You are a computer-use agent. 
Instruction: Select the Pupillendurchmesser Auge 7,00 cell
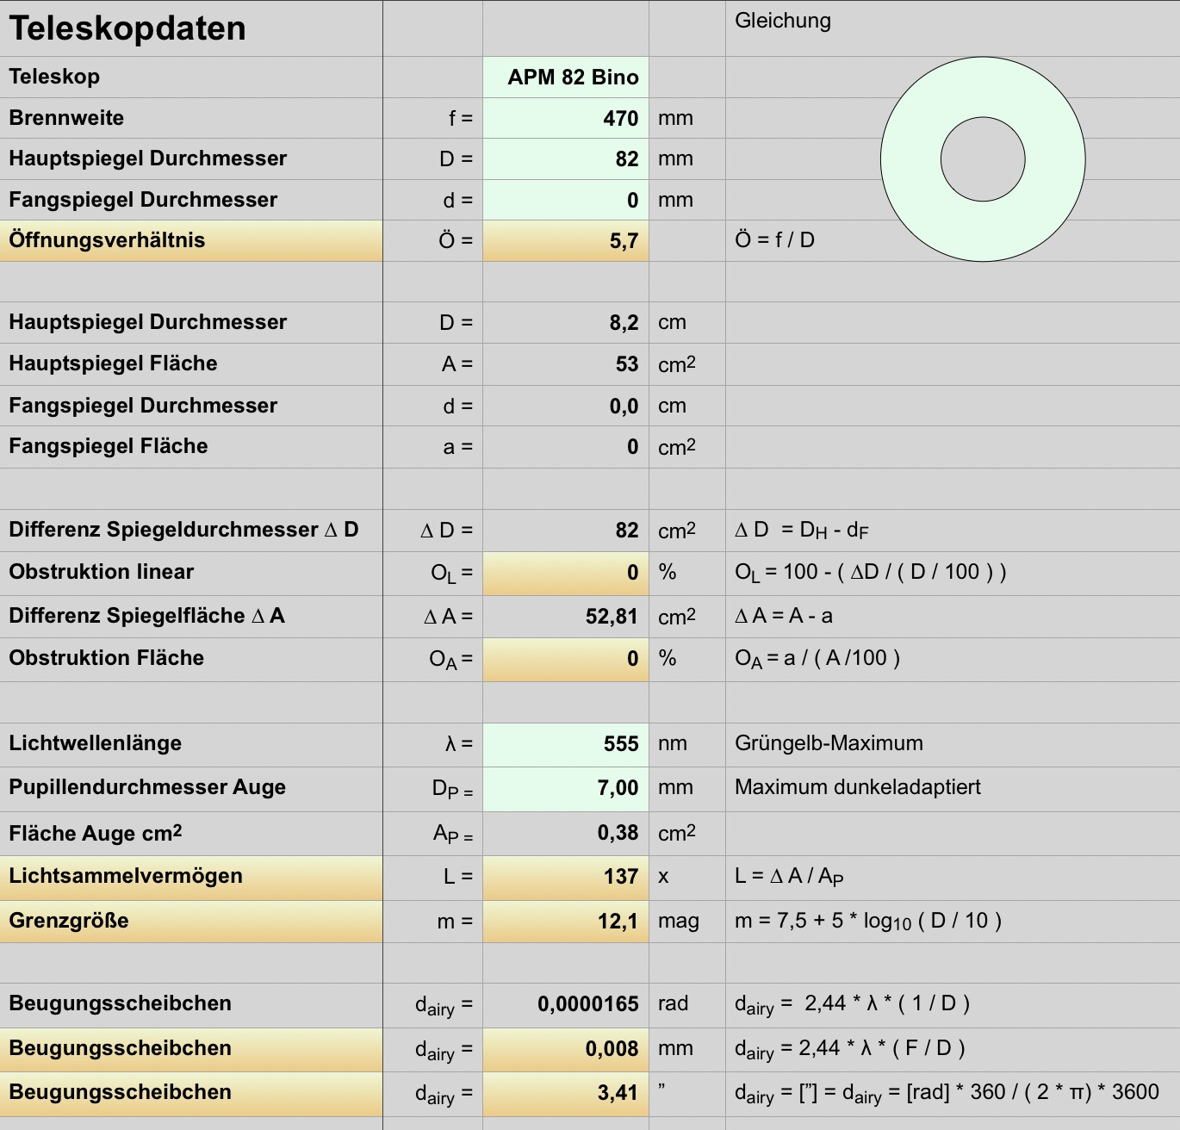point(566,788)
